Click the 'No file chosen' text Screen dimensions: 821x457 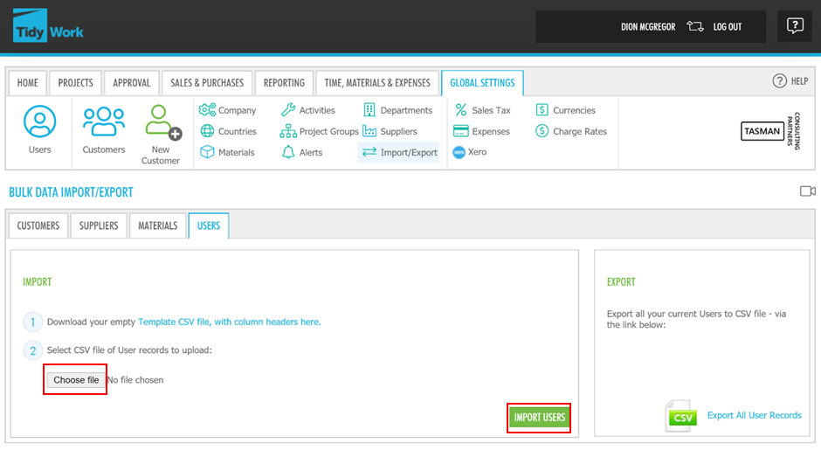click(135, 380)
